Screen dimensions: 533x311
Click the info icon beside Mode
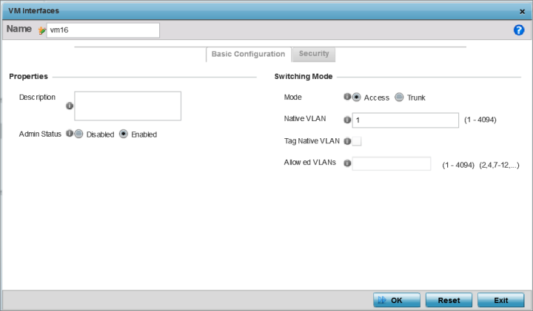(x=347, y=97)
